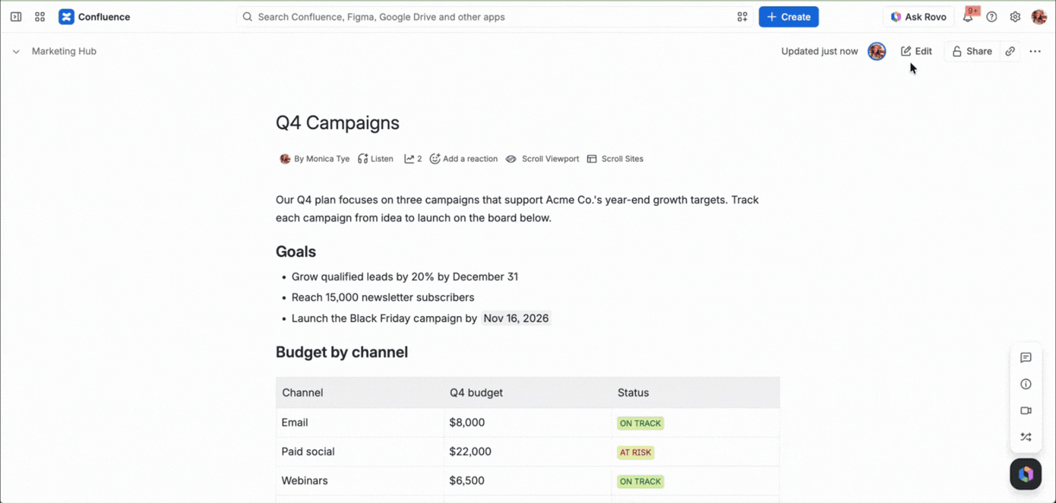
Task: Open Ask Rovo
Action: (918, 17)
